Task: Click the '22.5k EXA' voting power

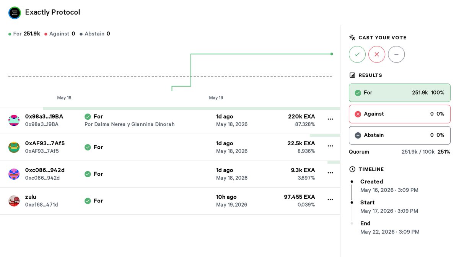Action: [x=301, y=143]
